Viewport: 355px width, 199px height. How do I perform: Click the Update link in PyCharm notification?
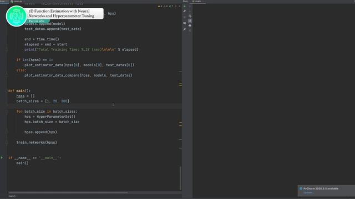coord(308,192)
